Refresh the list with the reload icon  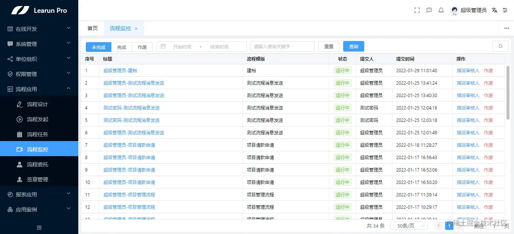coord(500,46)
